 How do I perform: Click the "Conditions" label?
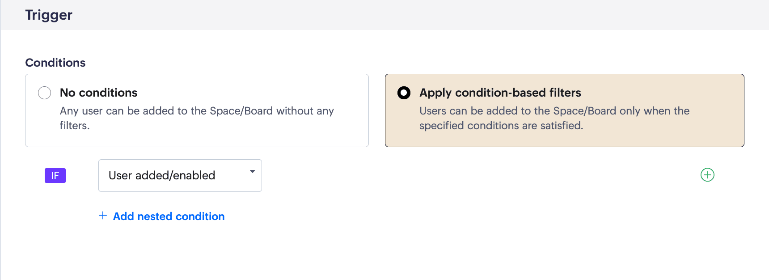[x=55, y=63]
